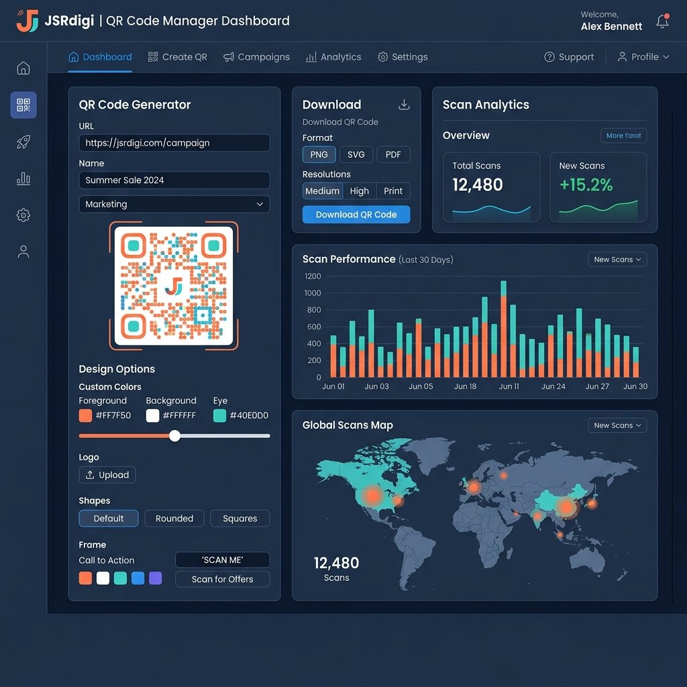Choose the 'SCAN ME' call to action
Image resolution: width=687 pixels, height=687 pixels.
pyautogui.click(x=222, y=560)
